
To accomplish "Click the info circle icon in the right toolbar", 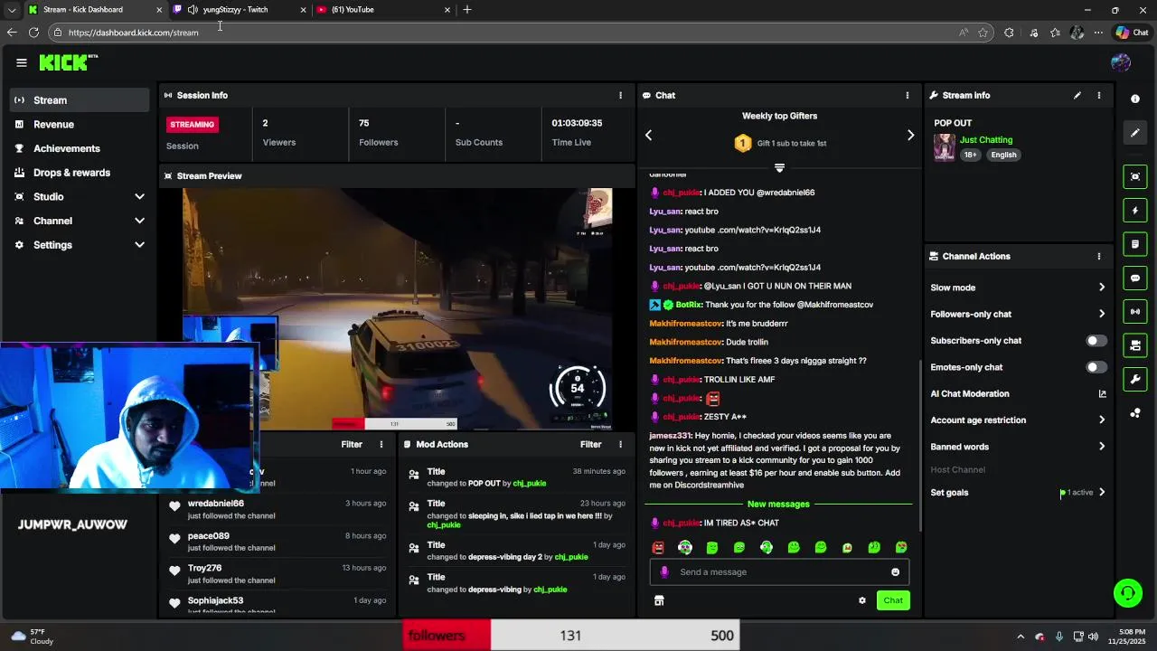I will pos(1135,99).
